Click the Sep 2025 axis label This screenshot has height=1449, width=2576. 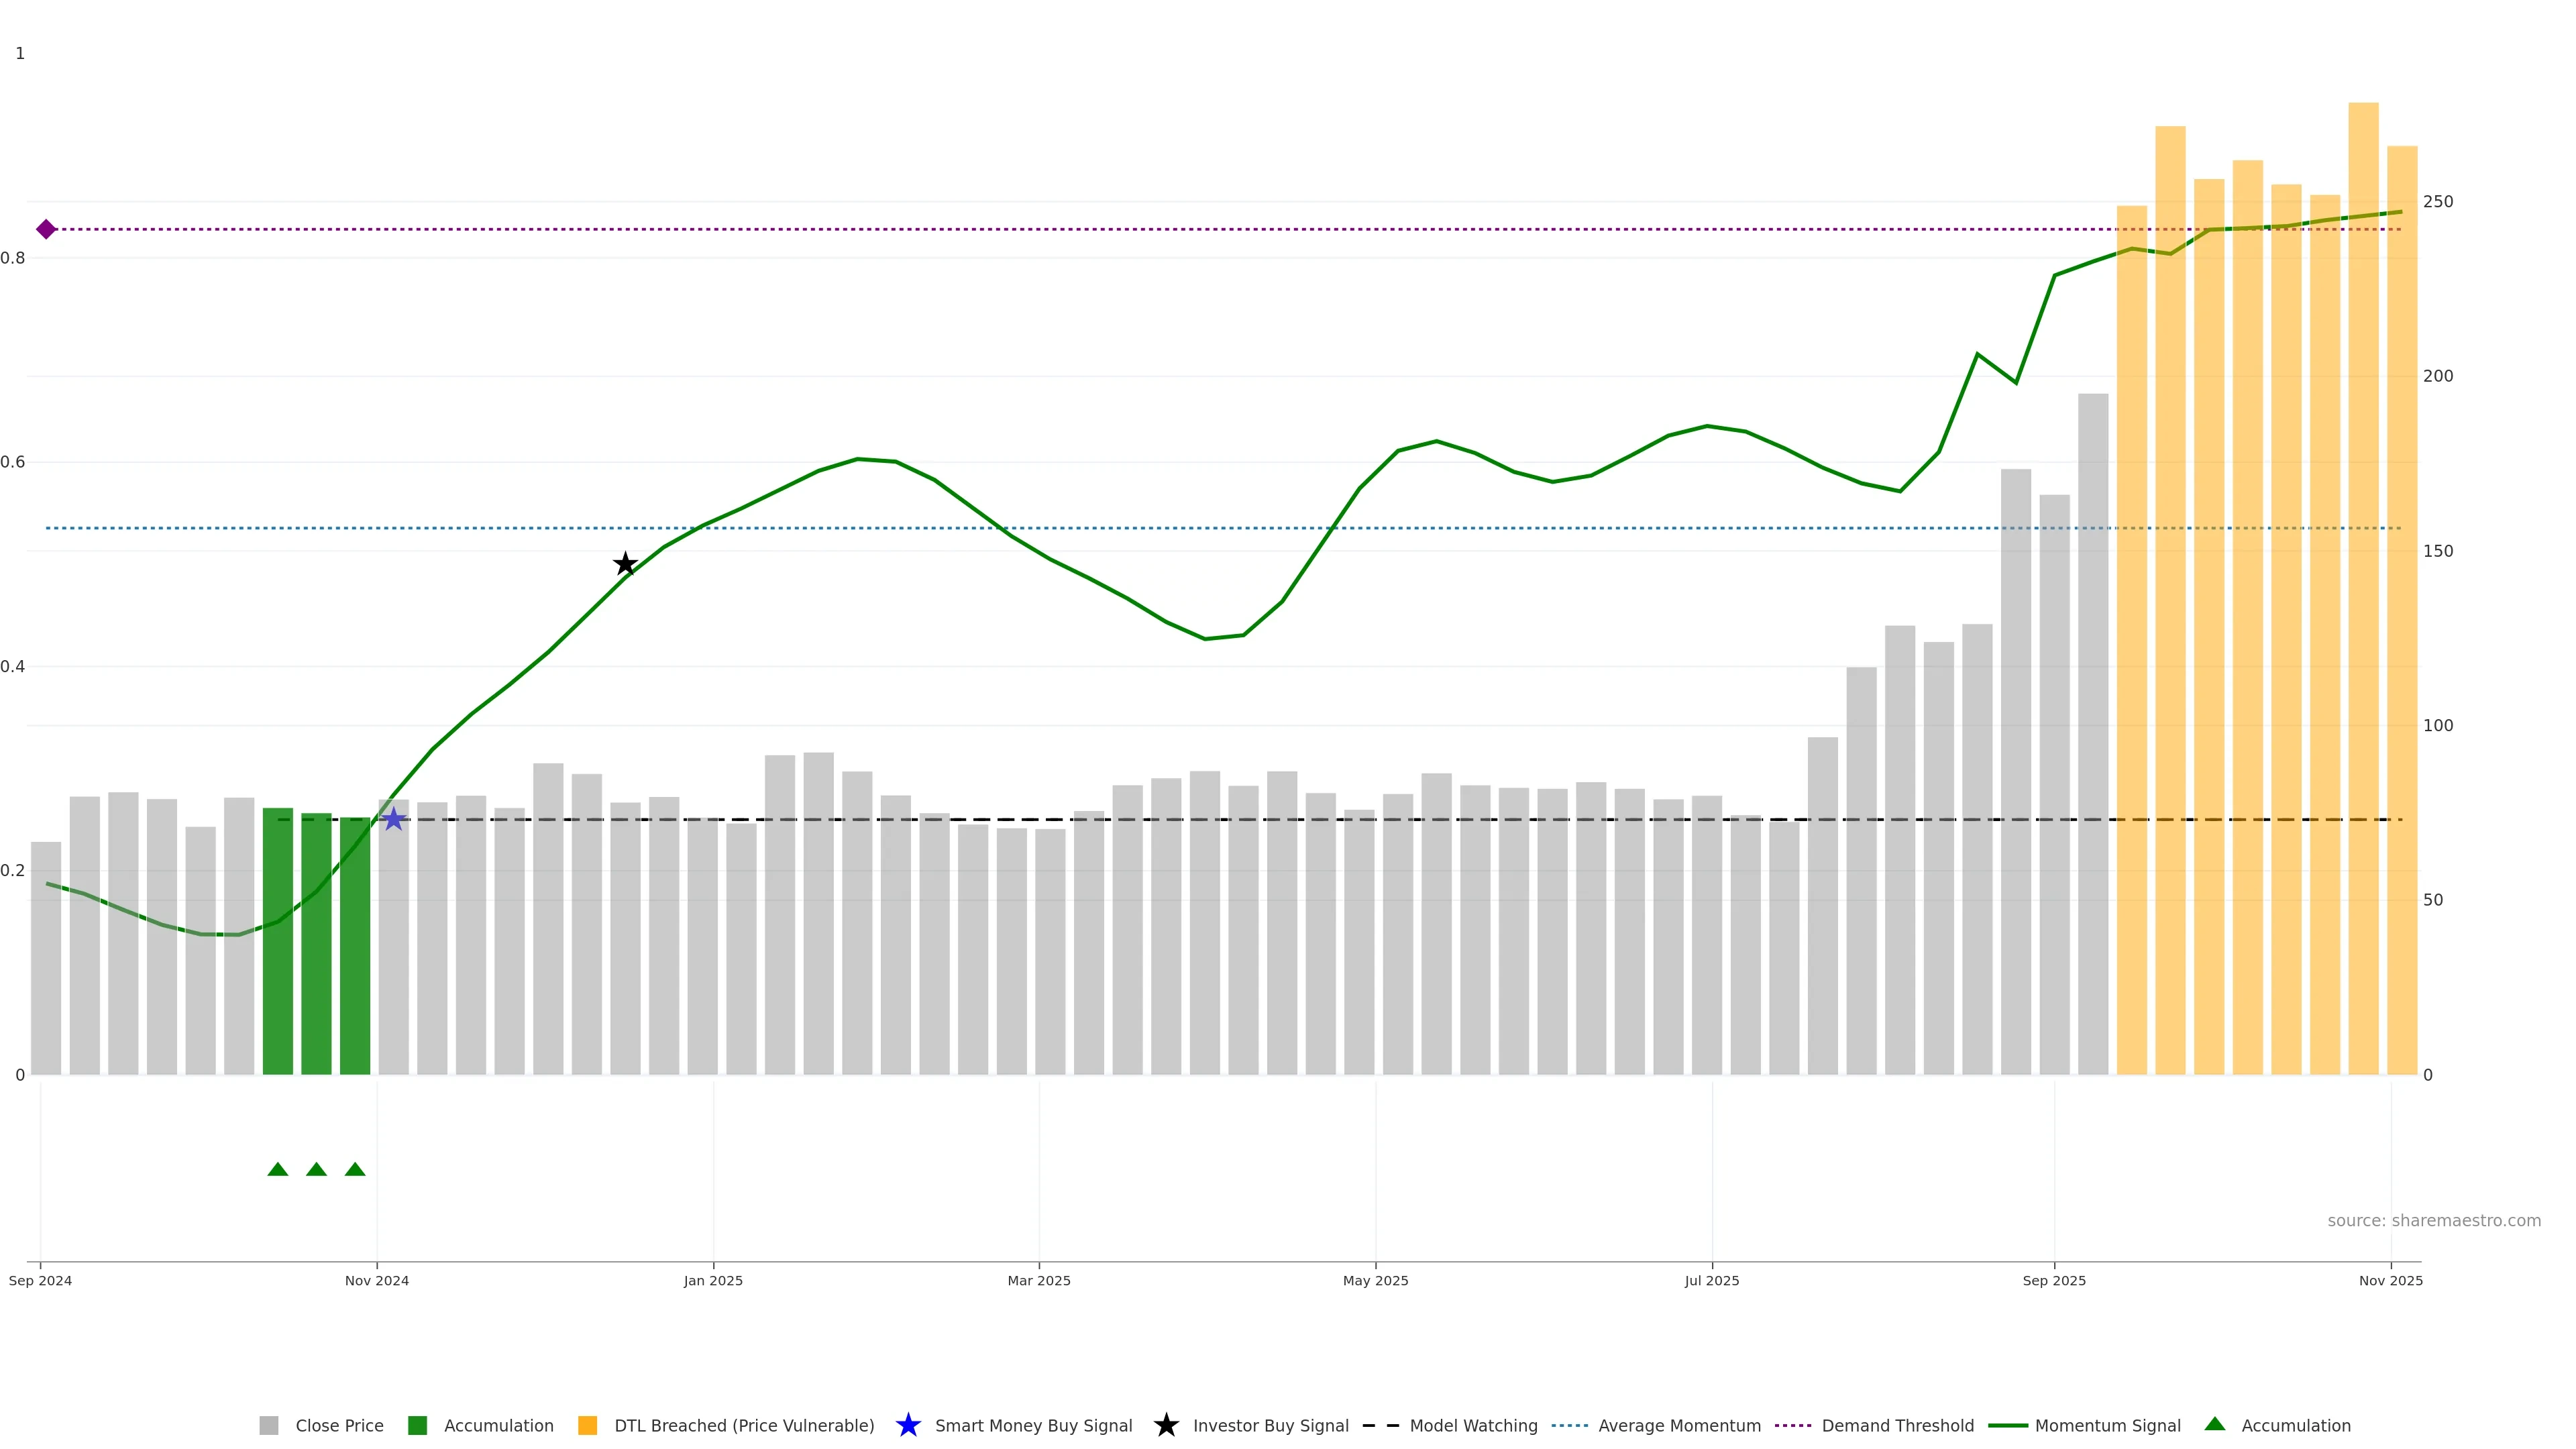(x=2054, y=1281)
